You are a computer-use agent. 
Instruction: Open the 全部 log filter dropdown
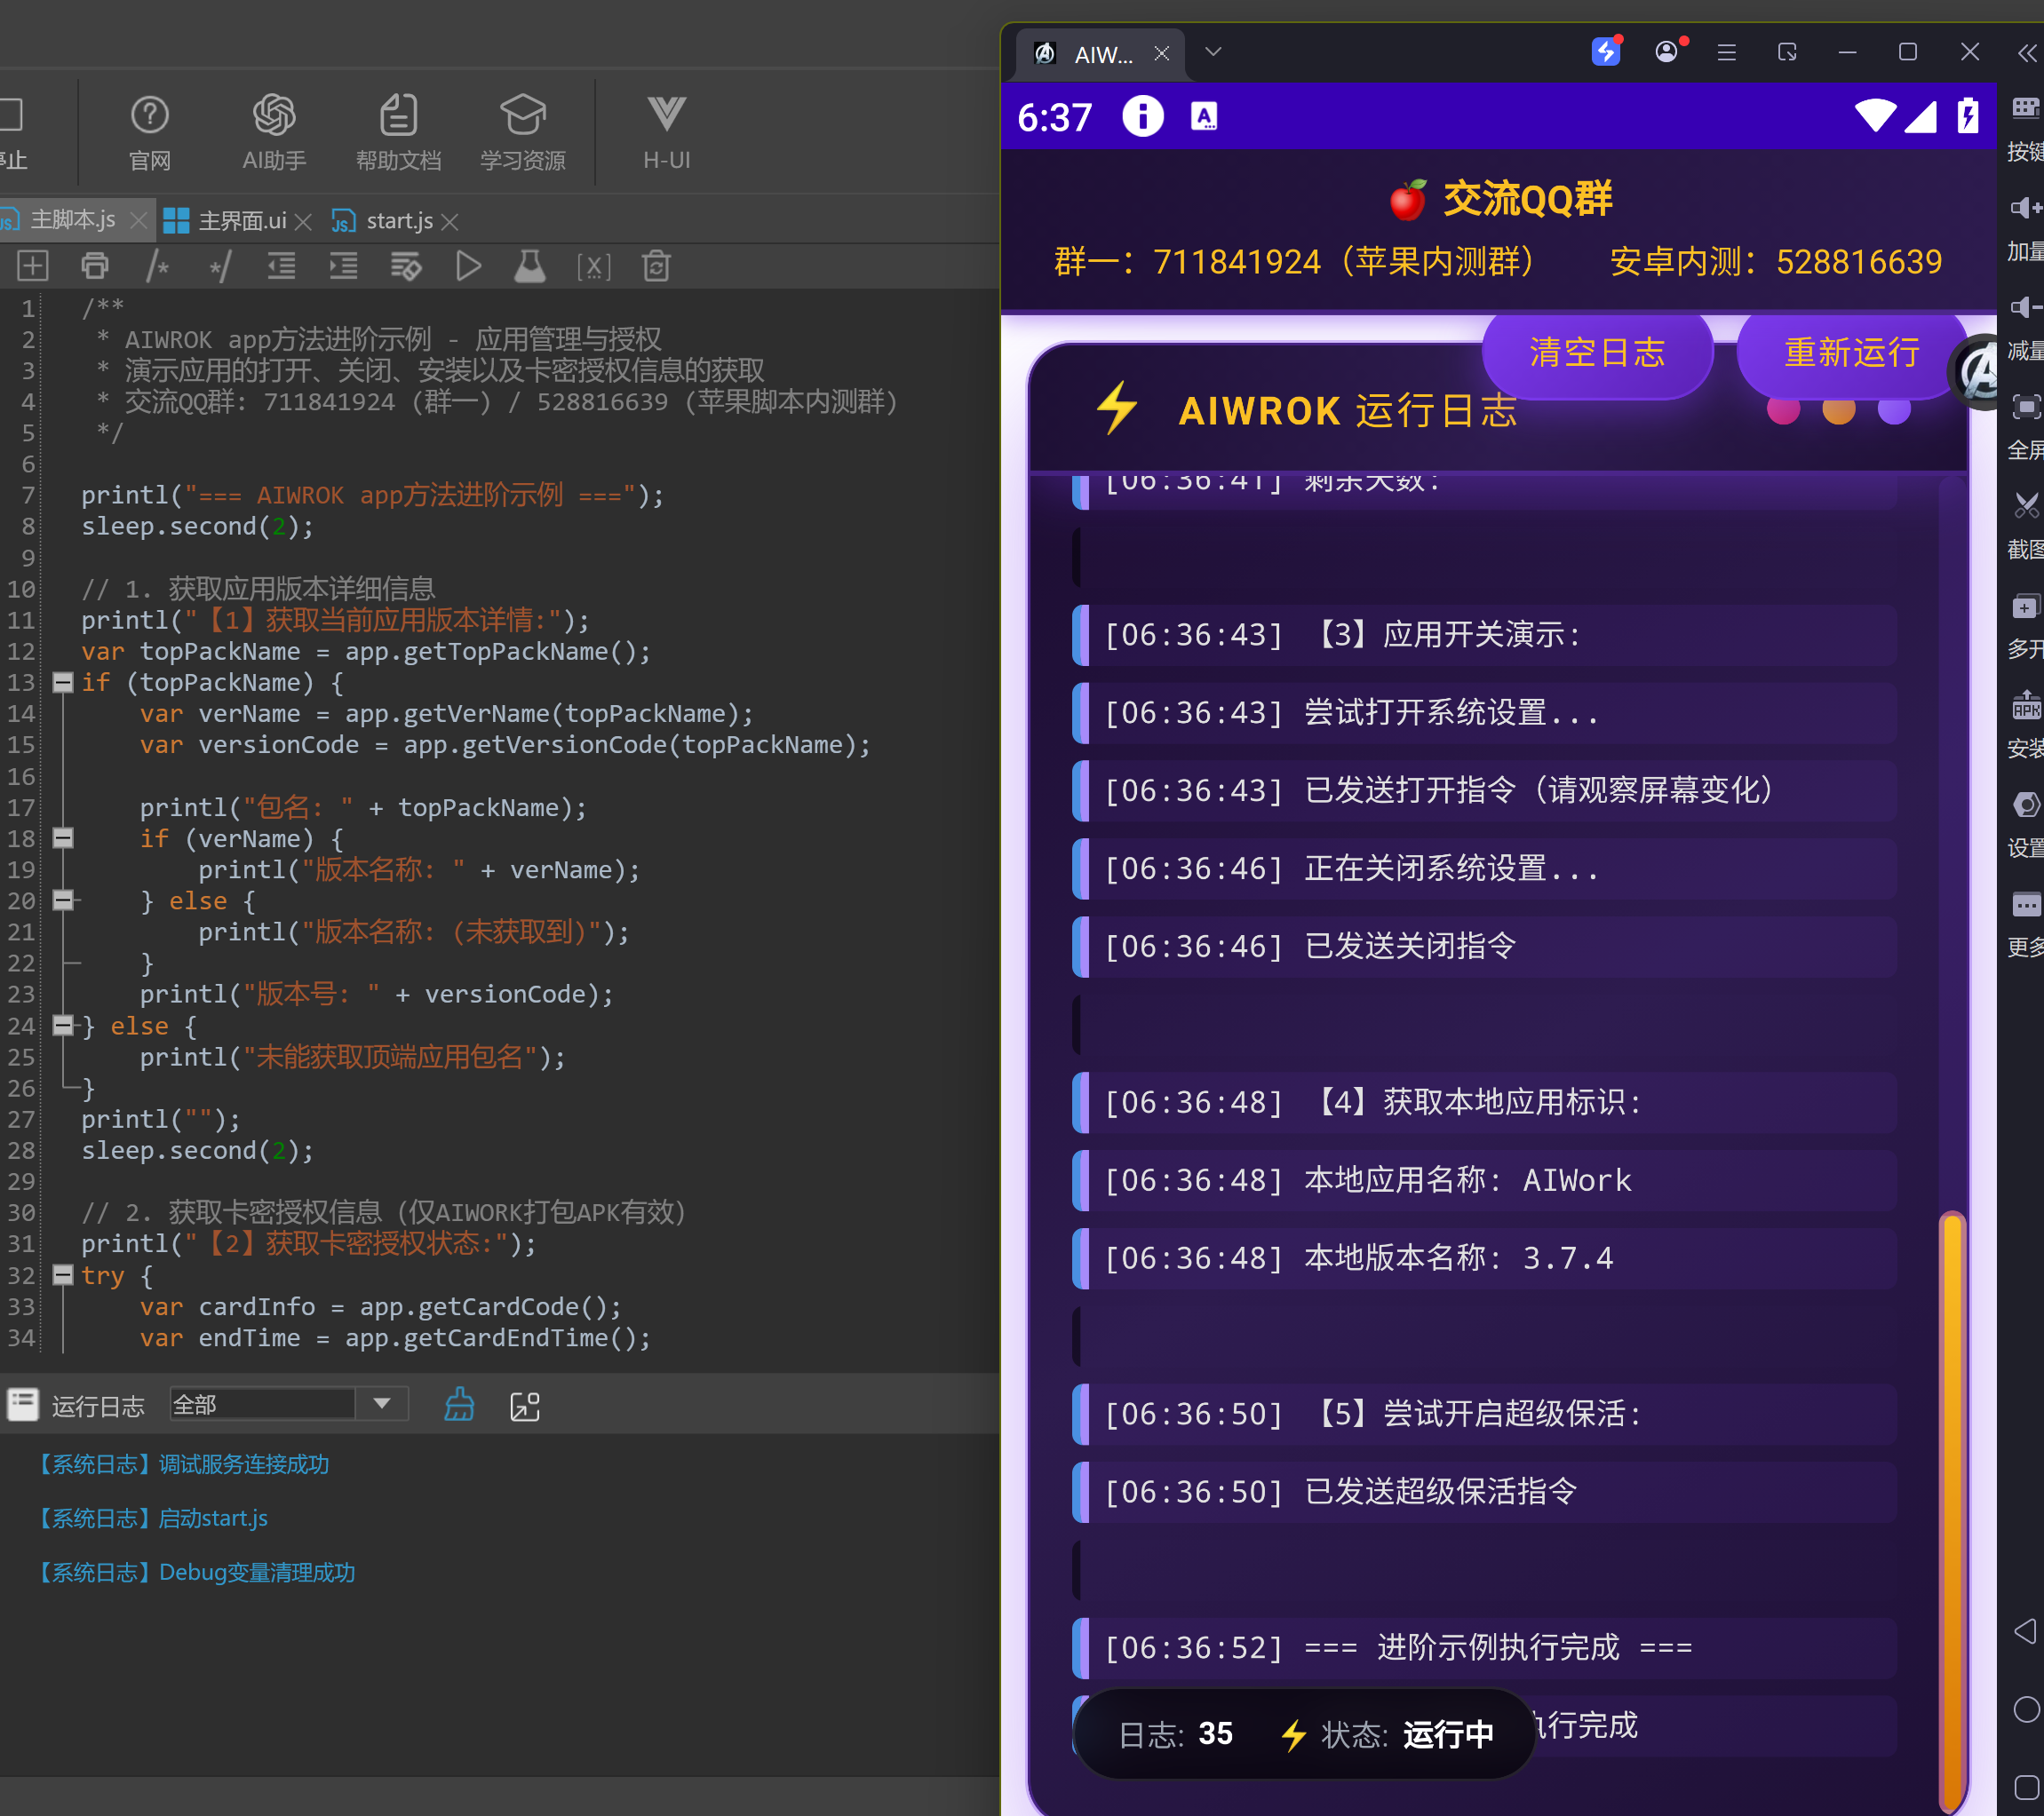tap(289, 1404)
